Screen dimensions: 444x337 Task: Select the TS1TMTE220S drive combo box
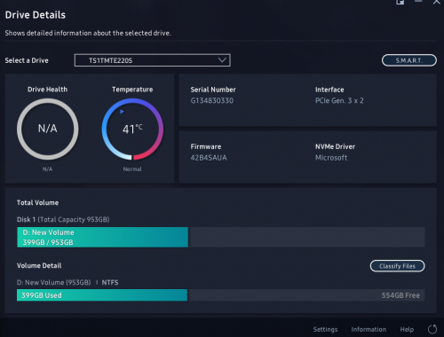point(153,60)
